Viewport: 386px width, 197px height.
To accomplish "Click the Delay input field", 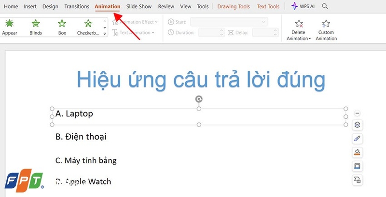I will point(262,32).
